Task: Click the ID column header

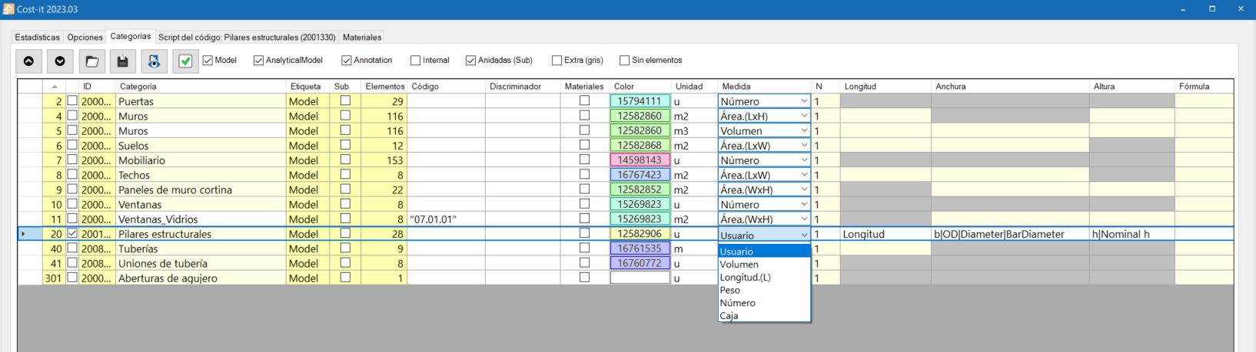Action: (x=97, y=86)
